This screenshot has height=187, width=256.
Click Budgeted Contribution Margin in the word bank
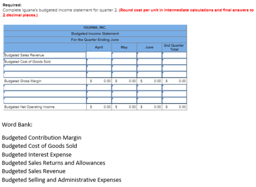[42, 138]
